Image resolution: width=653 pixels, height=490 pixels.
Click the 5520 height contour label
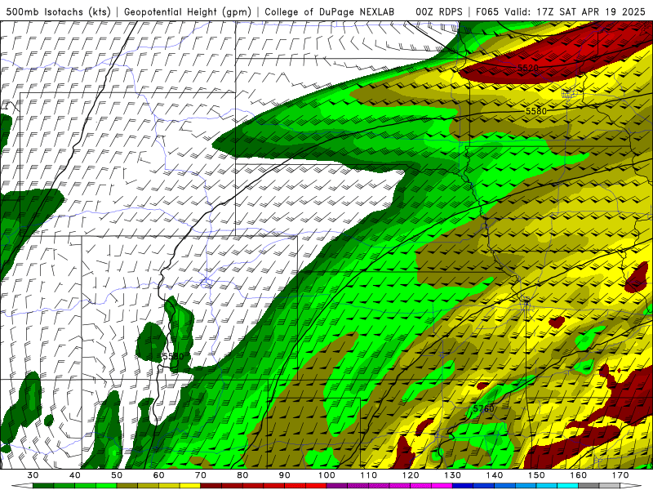pos(528,68)
